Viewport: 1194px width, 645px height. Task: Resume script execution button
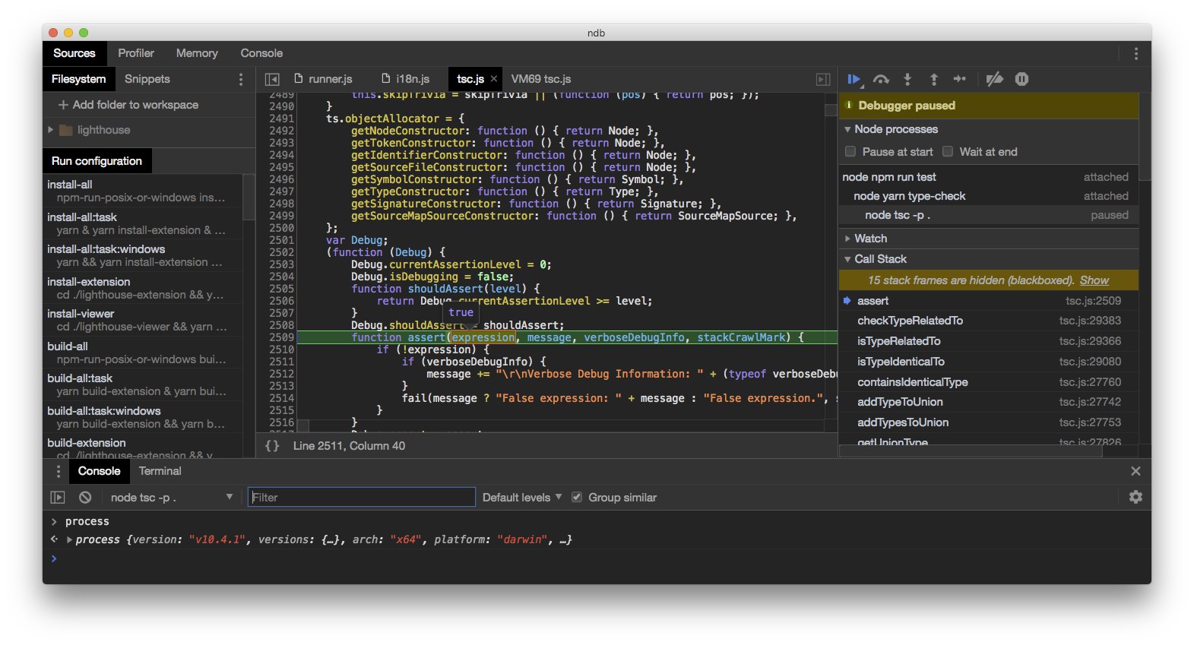coord(854,79)
